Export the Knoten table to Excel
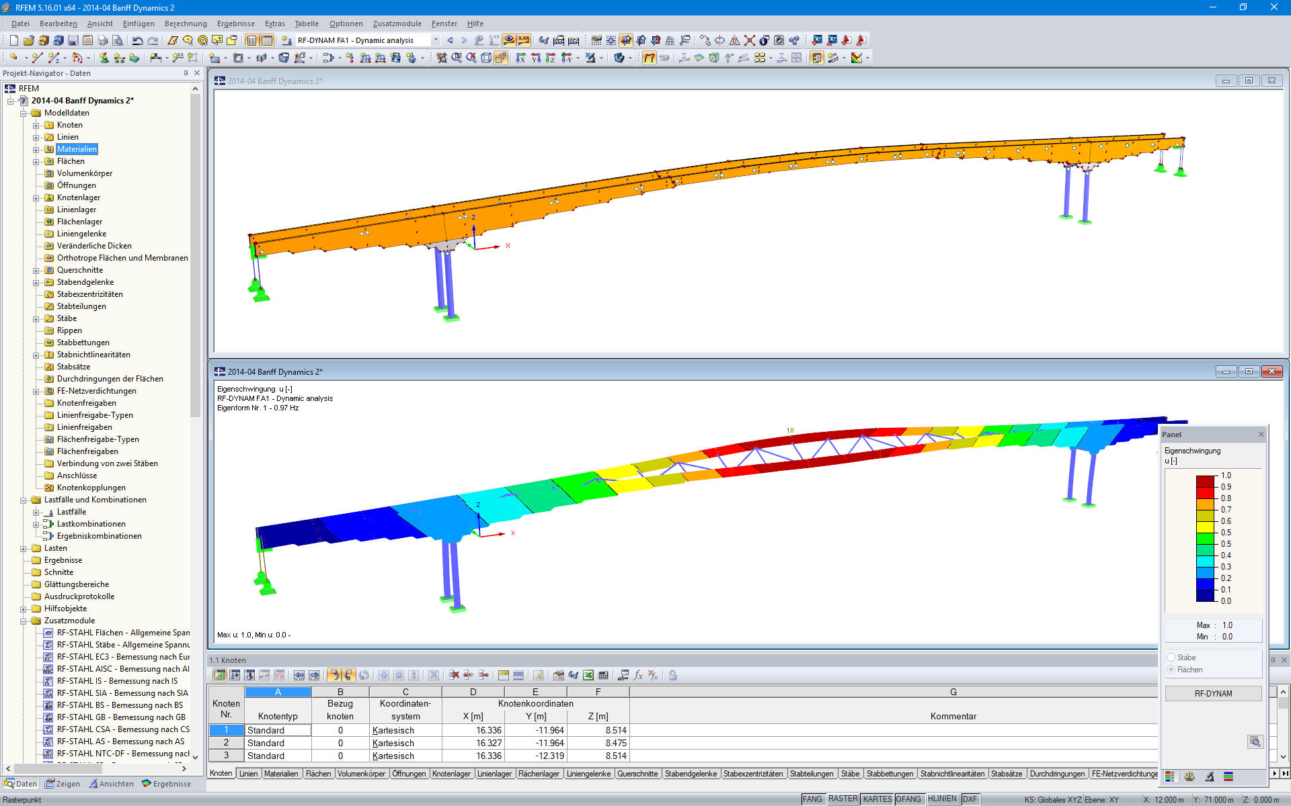The height and width of the screenshot is (806, 1291). 588,675
